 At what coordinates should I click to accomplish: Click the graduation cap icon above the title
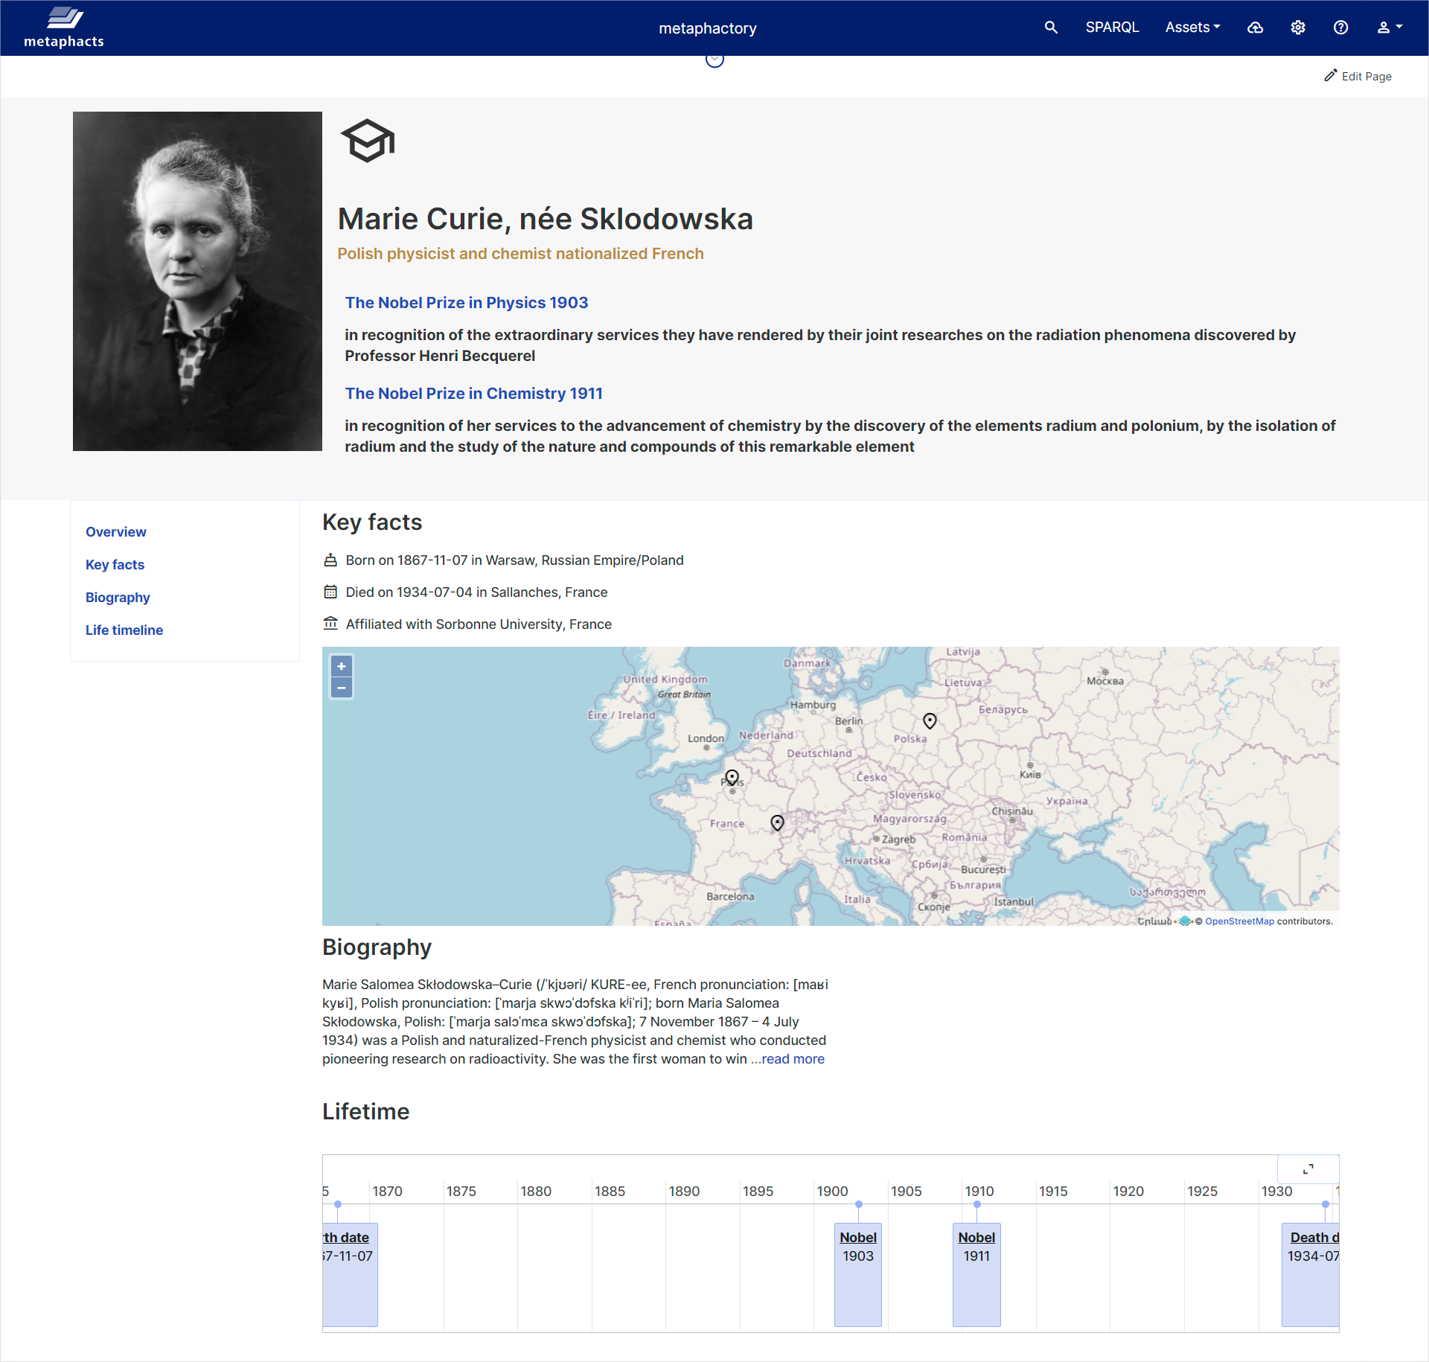(367, 141)
